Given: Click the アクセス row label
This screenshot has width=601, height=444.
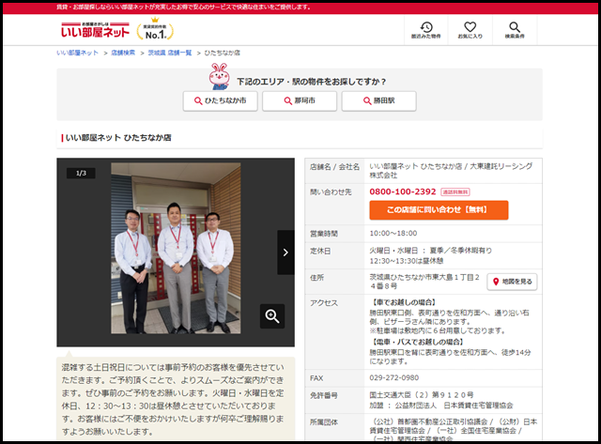Looking at the screenshot, I should tap(324, 303).
